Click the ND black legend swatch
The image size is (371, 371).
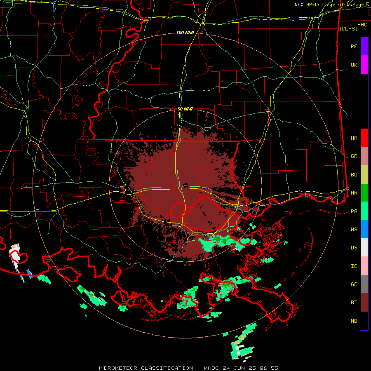point(364,321)
